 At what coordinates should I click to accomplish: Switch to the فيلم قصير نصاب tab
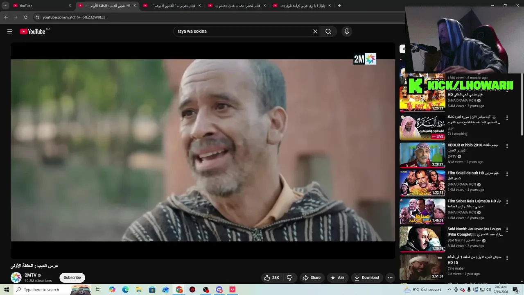237,6
